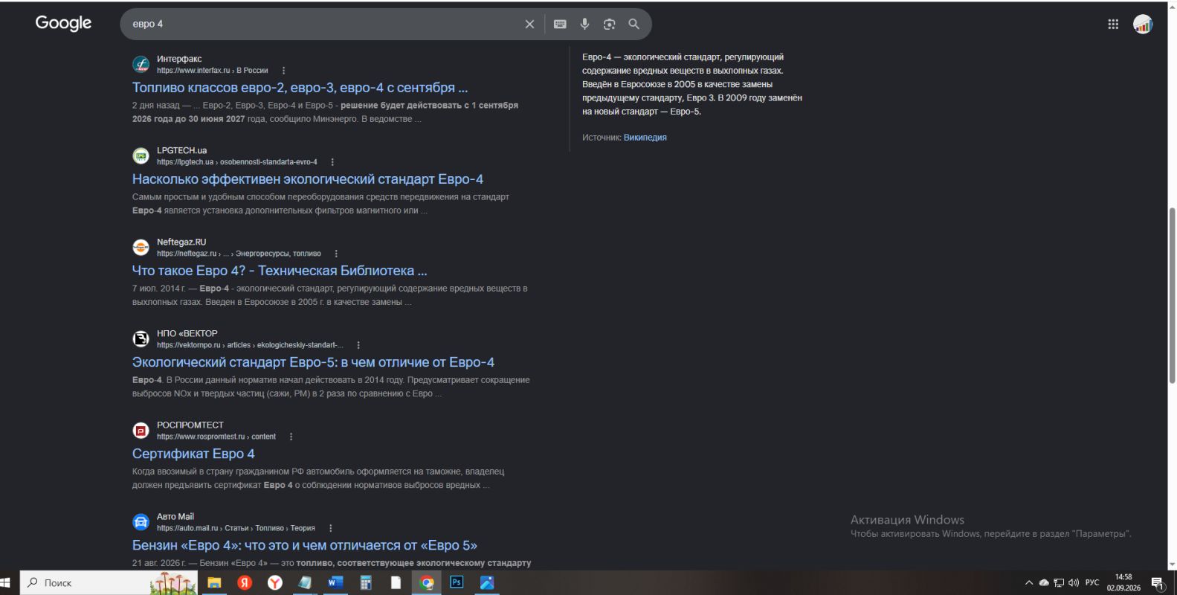Screen dimensions: 1177x595
Task: Start voice search with the microphone icon
Action: (x=585, y=24)
